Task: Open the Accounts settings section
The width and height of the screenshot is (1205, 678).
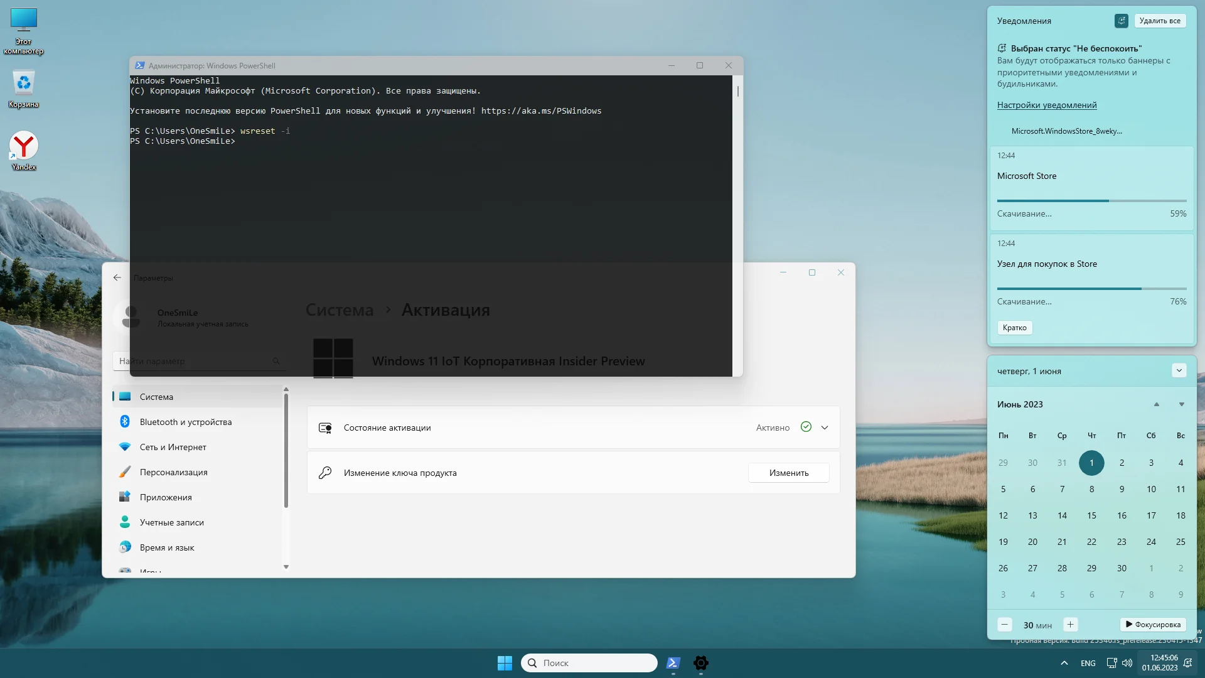Action: tap(171, 522)
